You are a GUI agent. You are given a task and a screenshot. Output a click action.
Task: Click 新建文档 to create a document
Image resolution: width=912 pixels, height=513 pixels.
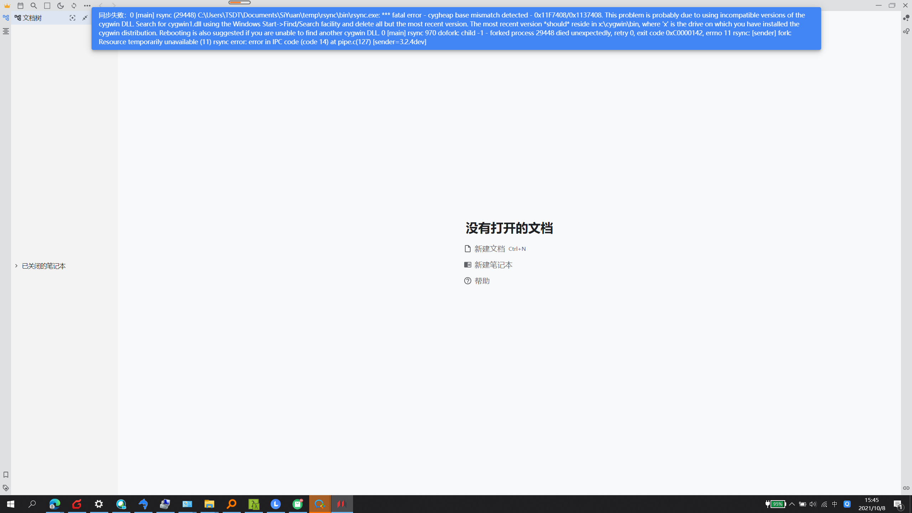489,249
